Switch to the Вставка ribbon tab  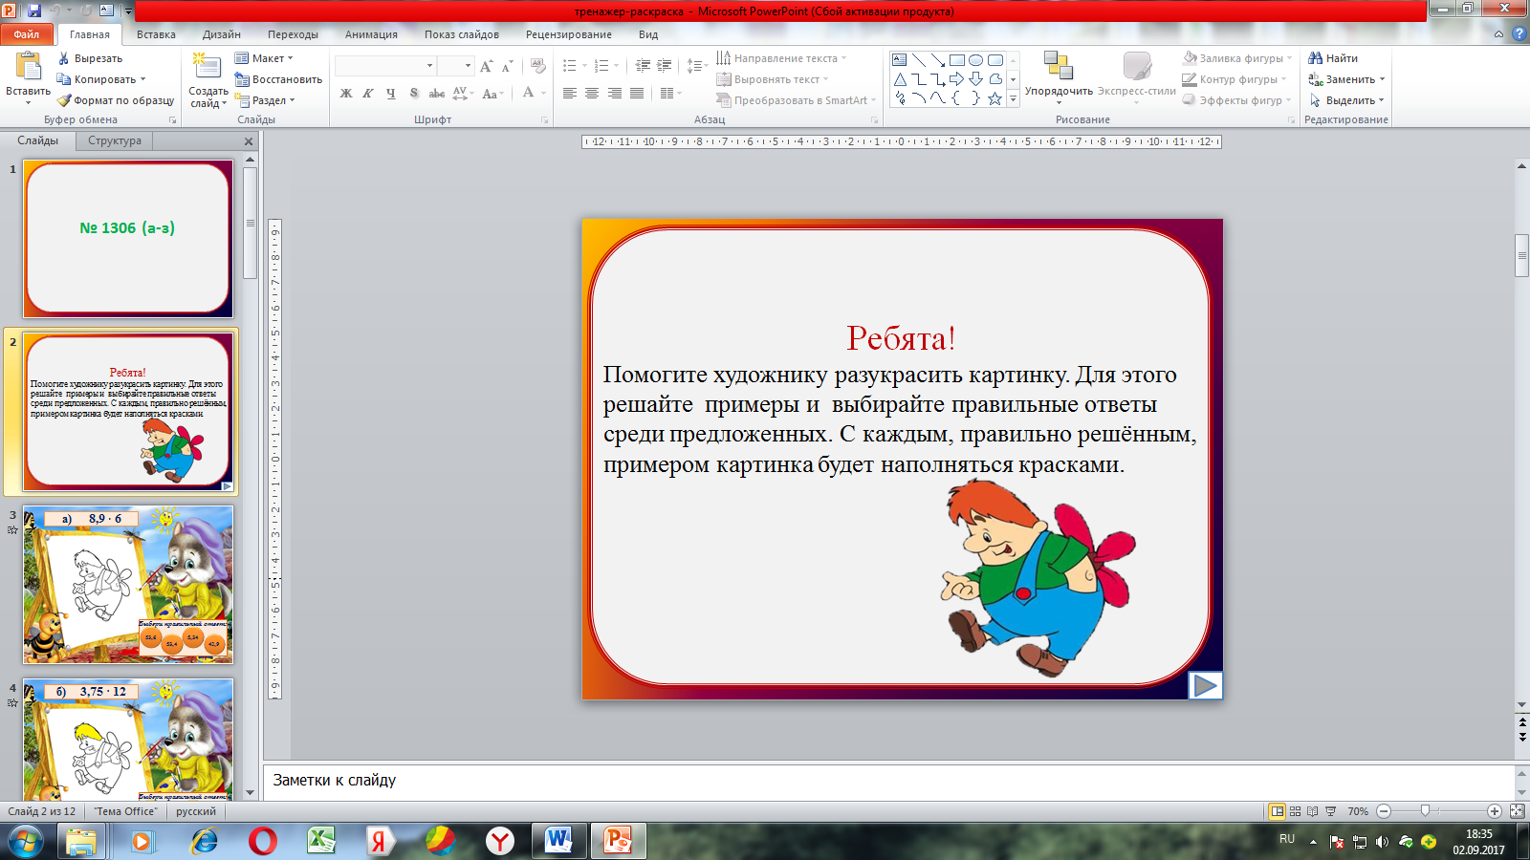point(156,34)
